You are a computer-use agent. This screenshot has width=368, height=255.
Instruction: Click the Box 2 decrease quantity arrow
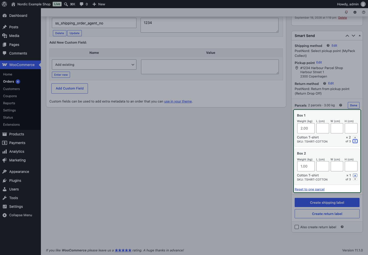355,179
